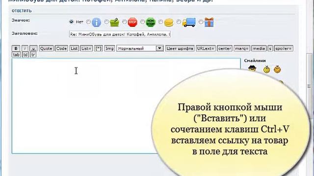Viewport: 314px width, 176px height.
Task: Select the blue info post icon
Action: tap(96, 22)
